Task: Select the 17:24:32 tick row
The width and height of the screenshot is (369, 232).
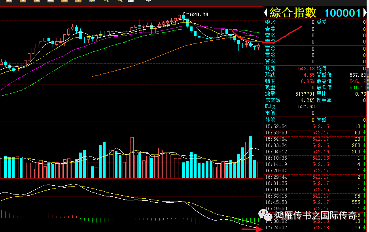Action: tap(315, 228)
